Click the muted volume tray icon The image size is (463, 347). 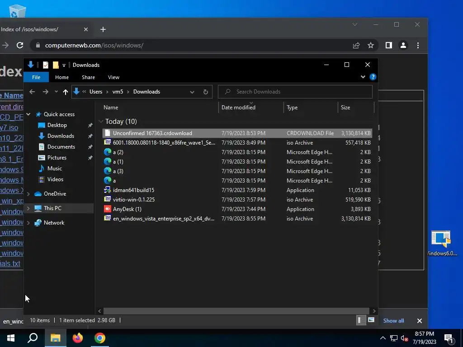pos(404,338)
